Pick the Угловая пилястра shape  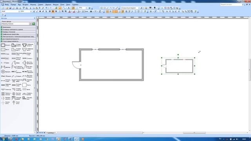[x=16, y=89]
